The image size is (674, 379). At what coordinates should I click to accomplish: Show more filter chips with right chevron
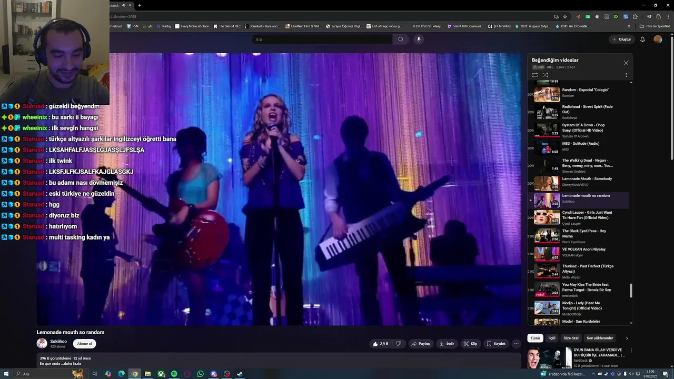coord(627,338)
